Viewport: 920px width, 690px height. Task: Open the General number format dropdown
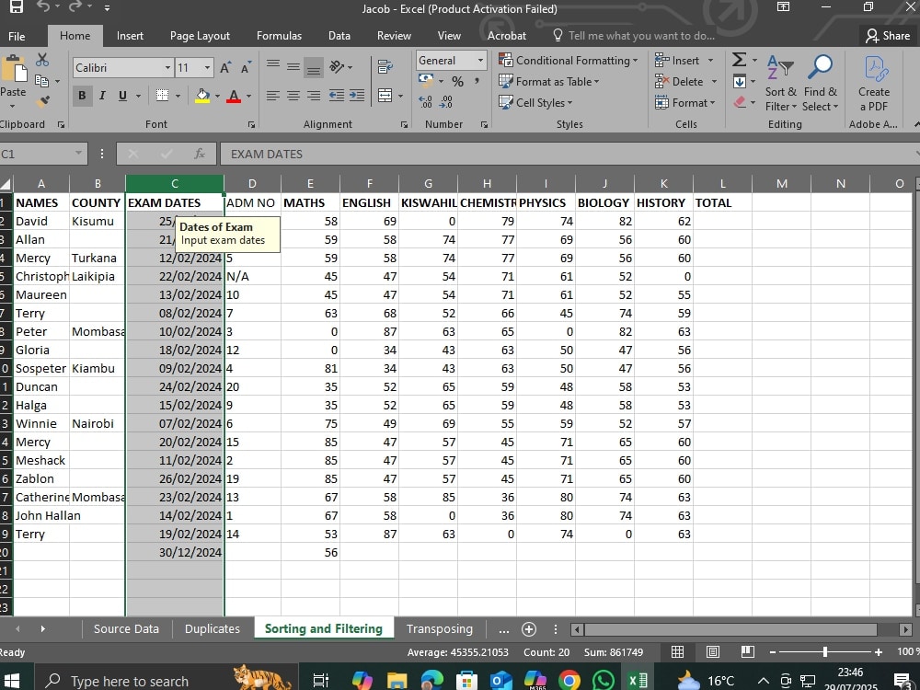coord(480,61)
